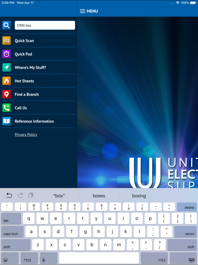Click the search field containing 1900 box

(x=45, y=25)
